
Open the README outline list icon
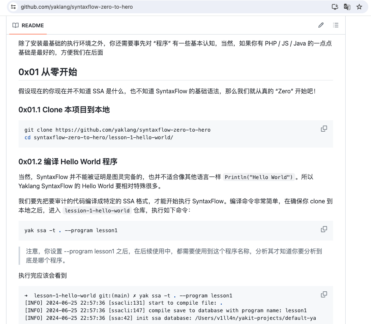[335, 25]
